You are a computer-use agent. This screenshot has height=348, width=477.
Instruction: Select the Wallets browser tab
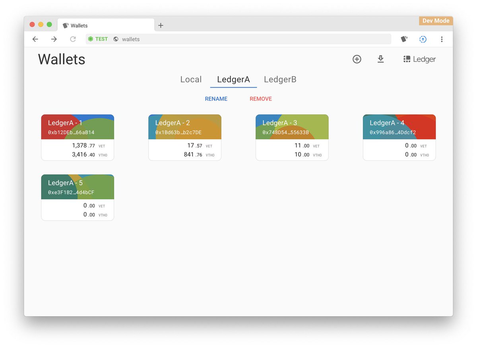point(106,25)
